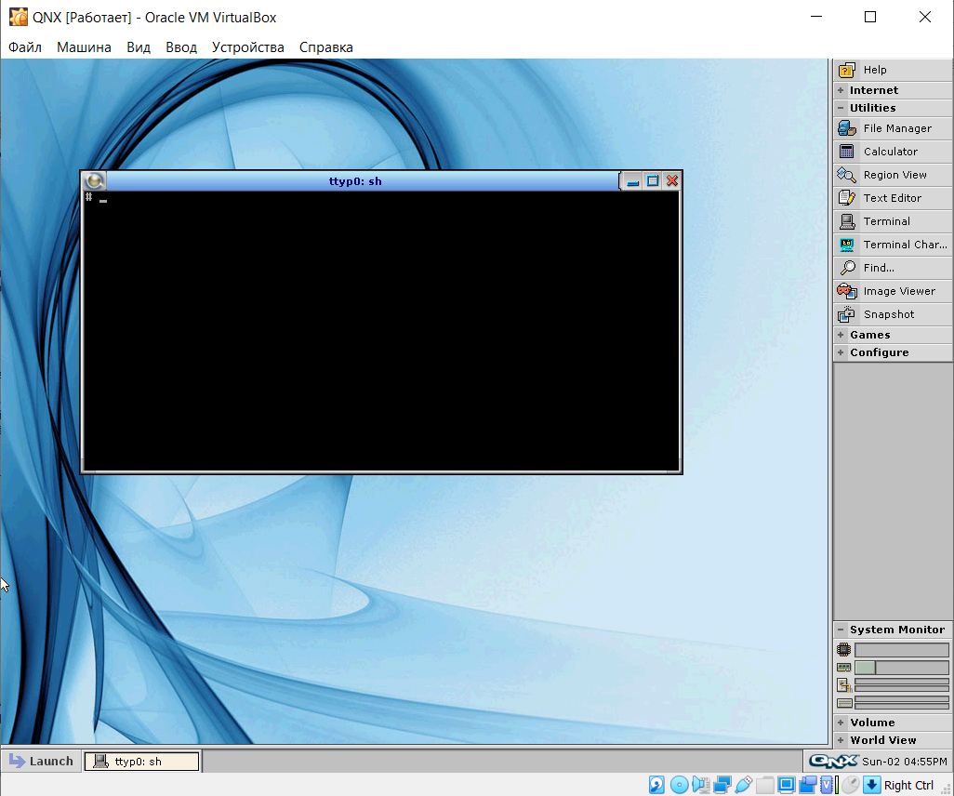The width and height of the screenshot is (954, 796).
Task: Open the Find utility
Action: 892,268
